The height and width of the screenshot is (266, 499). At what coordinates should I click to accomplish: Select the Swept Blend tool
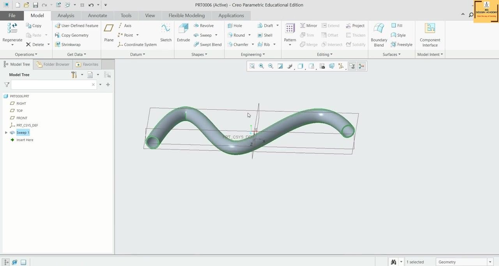pos(207,44)
